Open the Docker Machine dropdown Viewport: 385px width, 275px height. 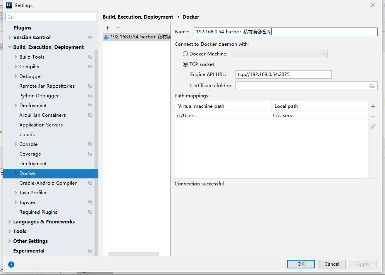[x=279, y=54]
